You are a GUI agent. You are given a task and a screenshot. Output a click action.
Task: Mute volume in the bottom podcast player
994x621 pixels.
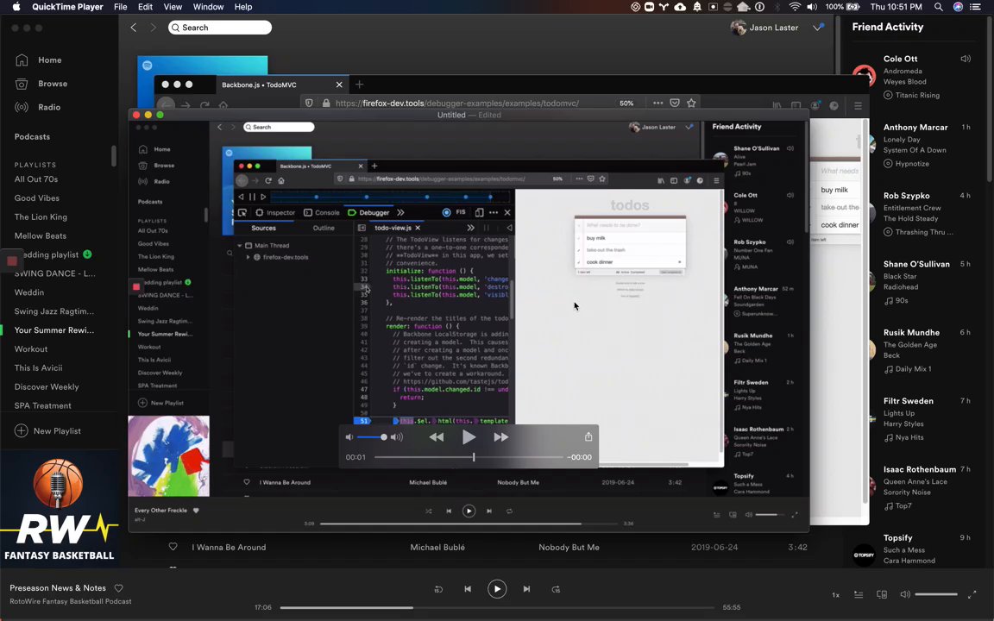click(905, 594)
